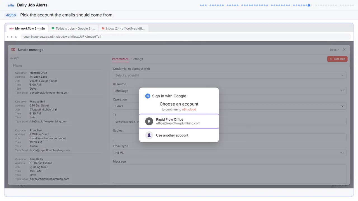
Task: Click Hannah Ortiz customer name
Action: (x=38, y=73)
